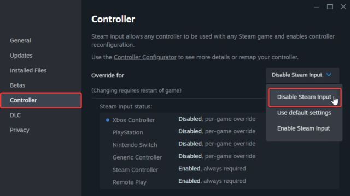The image size is (350, 196).
Task: Switch to the Updates tab
Action: 21,56
